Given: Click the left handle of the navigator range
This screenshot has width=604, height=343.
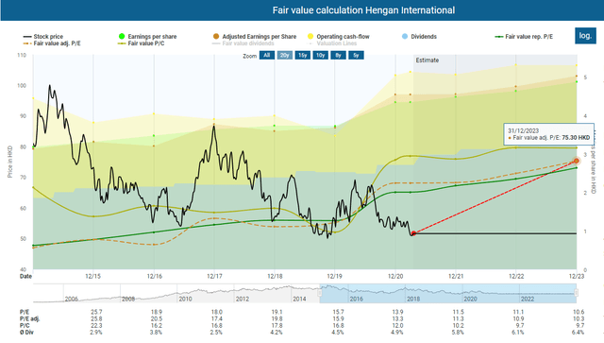Looking at the screenshot, I should 320,293.
